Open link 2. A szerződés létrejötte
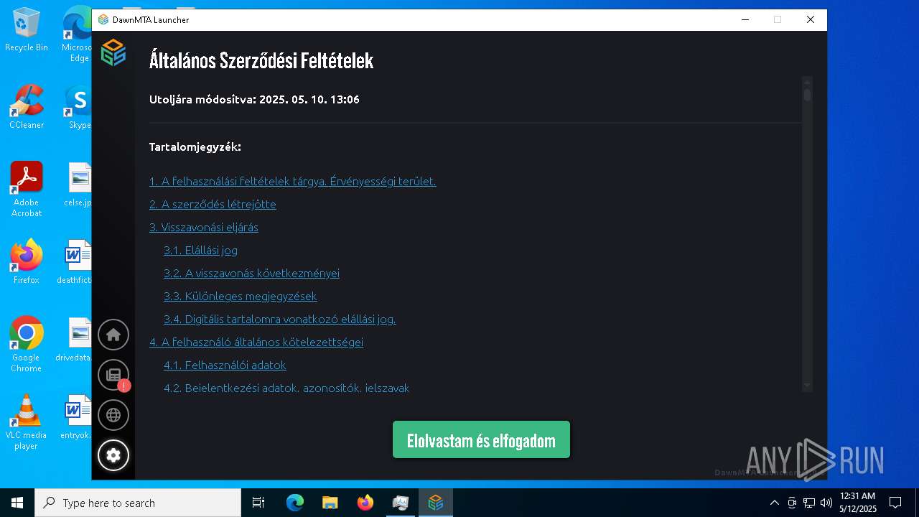The width and height of the screenshot is (919, 517). [x=213, y=204]
